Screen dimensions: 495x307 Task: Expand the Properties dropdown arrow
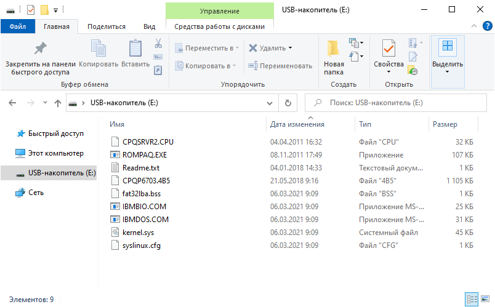pos(388,72)
